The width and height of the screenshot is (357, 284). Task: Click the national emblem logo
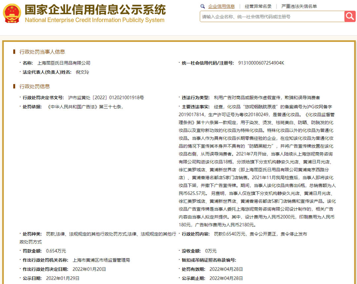[12, 14]
